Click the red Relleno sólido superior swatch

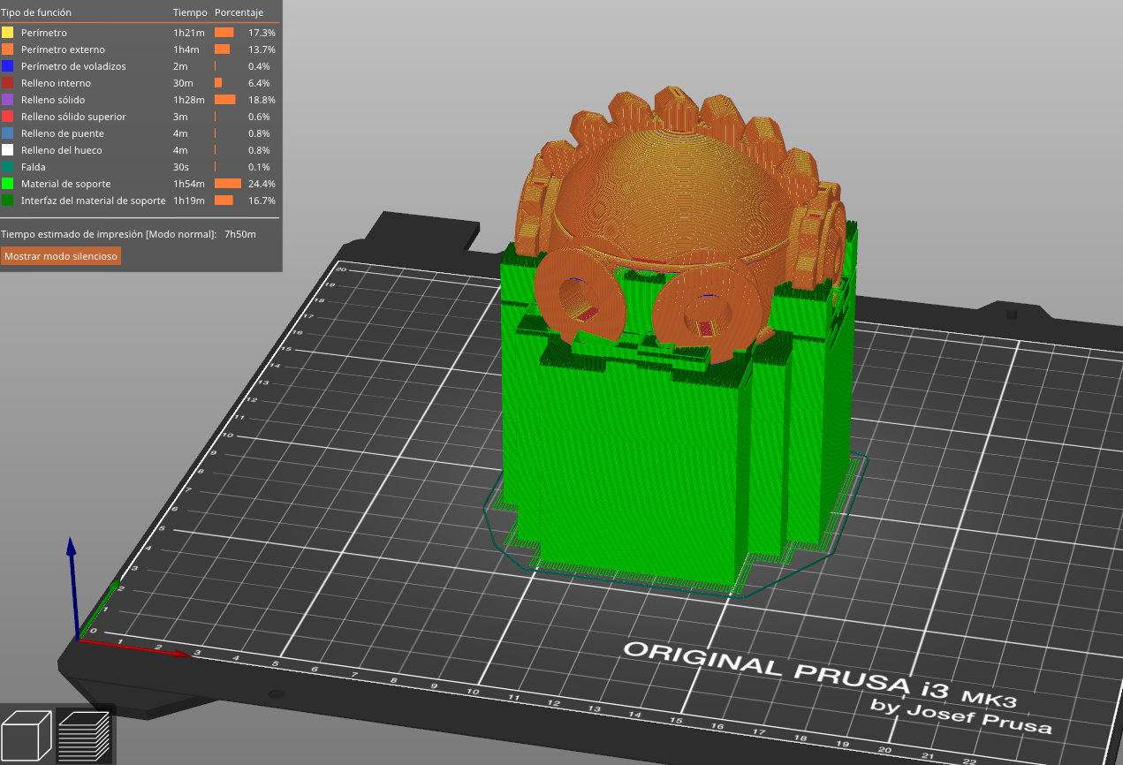(x=7, y=116)
